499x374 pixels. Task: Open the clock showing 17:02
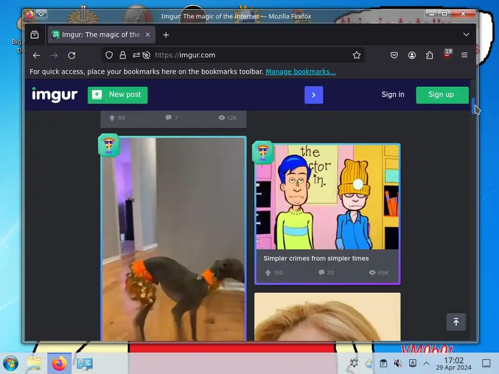click(x=454, y=363)
